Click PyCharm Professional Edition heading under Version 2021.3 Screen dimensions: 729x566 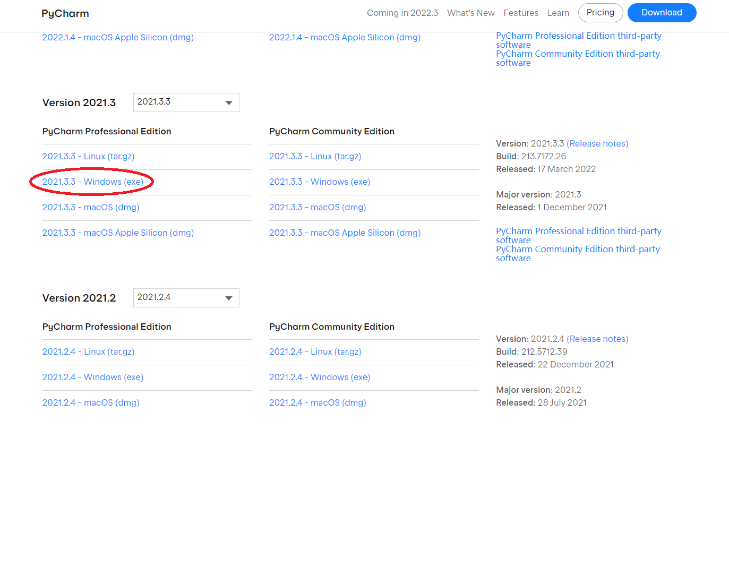click(107, 131)
